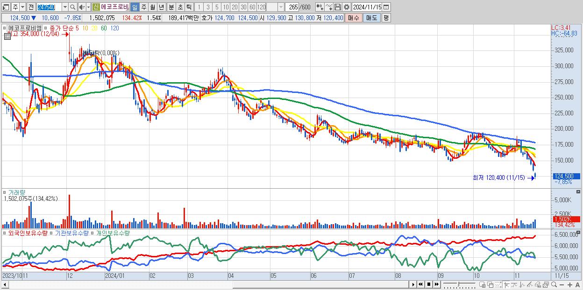Click the add-window icon in bottom toolbar
This screenshot has height=290, width=583.
point(483,285)
